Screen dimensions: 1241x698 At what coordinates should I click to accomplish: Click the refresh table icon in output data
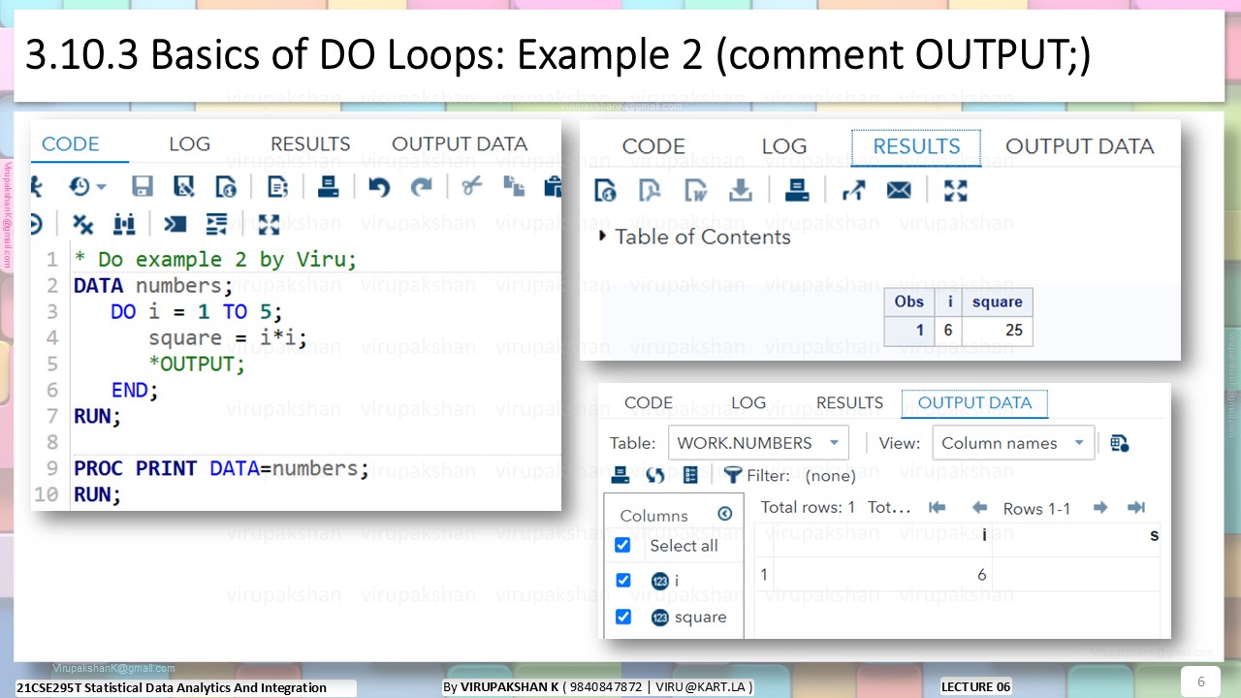tap(655, 475)
